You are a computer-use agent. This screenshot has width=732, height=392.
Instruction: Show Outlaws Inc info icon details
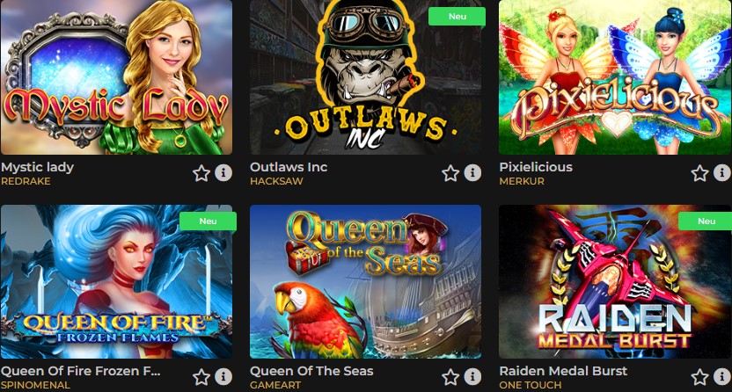click(x=472, y=173)
